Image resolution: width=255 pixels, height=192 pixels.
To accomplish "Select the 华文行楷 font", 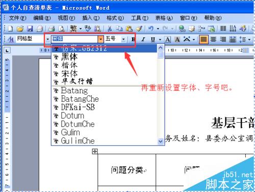I will 104,81.
